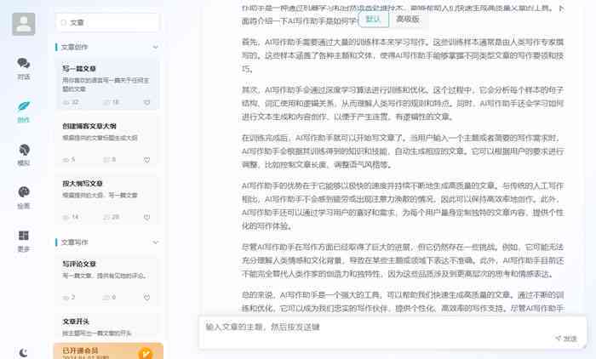Click view count 2 on 写评论文章
Screen dimensions: 596x359
69,297
